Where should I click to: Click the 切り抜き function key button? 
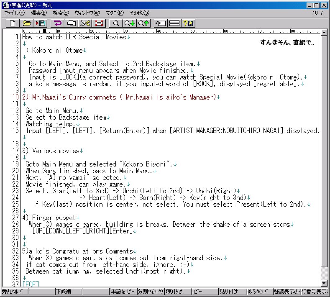[178, 292]
